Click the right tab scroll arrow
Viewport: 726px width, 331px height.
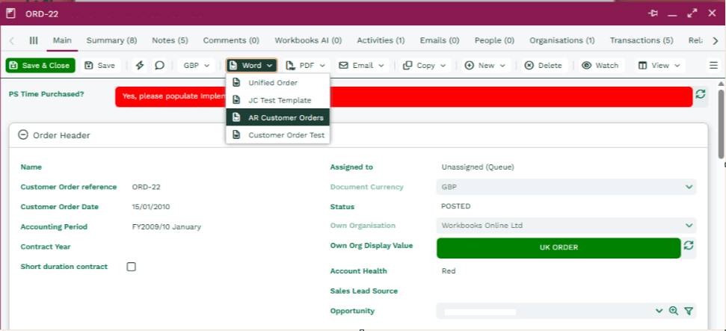716,41
